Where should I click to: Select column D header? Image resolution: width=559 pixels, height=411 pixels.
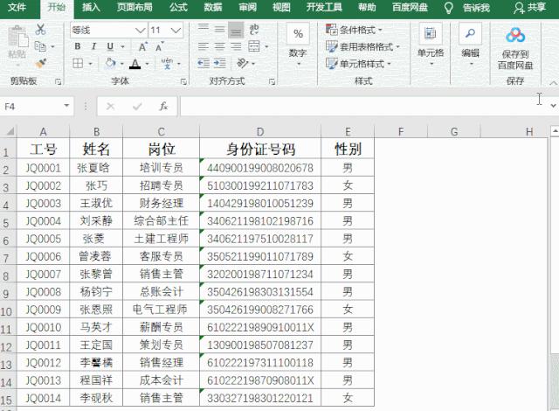tap(260, 132)
